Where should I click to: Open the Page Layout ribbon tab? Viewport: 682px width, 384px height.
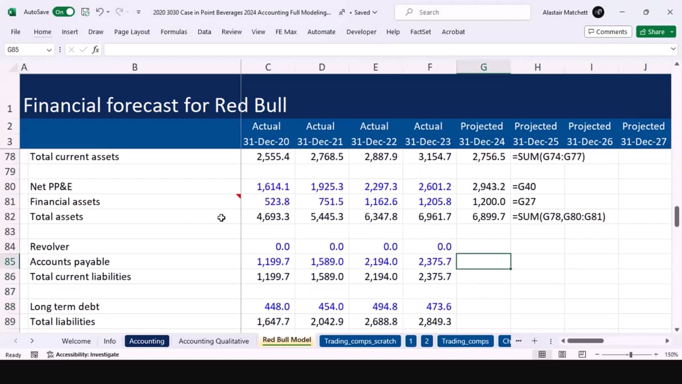click(132, 32)
